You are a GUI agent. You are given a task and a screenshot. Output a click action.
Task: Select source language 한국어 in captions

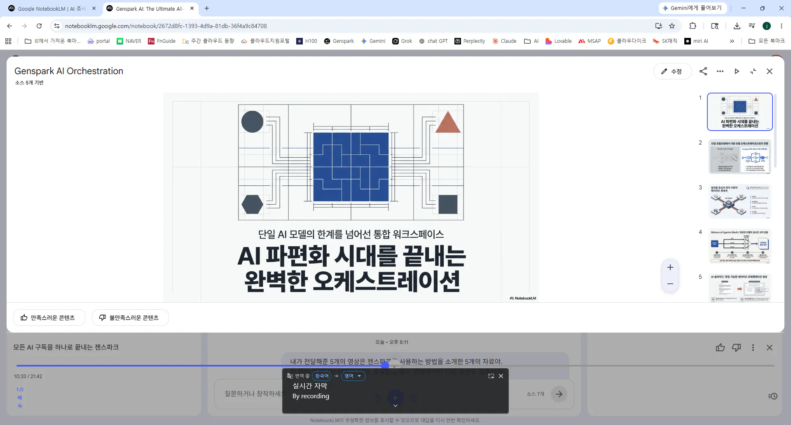(322, 376)
